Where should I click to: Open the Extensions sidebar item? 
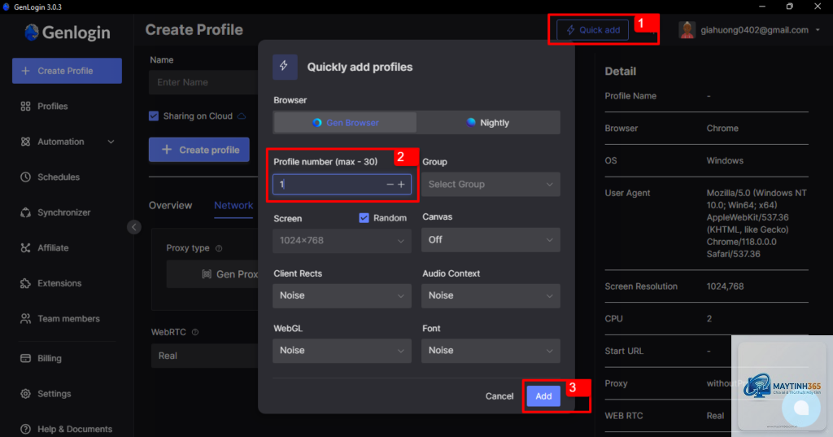pos(51,283)
